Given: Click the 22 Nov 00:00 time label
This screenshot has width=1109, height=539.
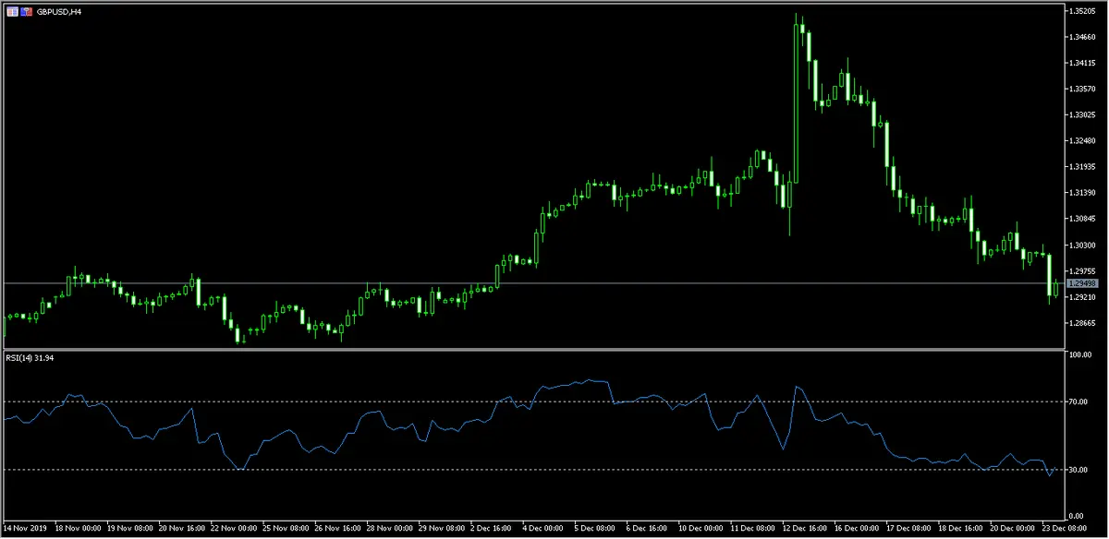Looking at the screenshot, I should pos(236,530).
